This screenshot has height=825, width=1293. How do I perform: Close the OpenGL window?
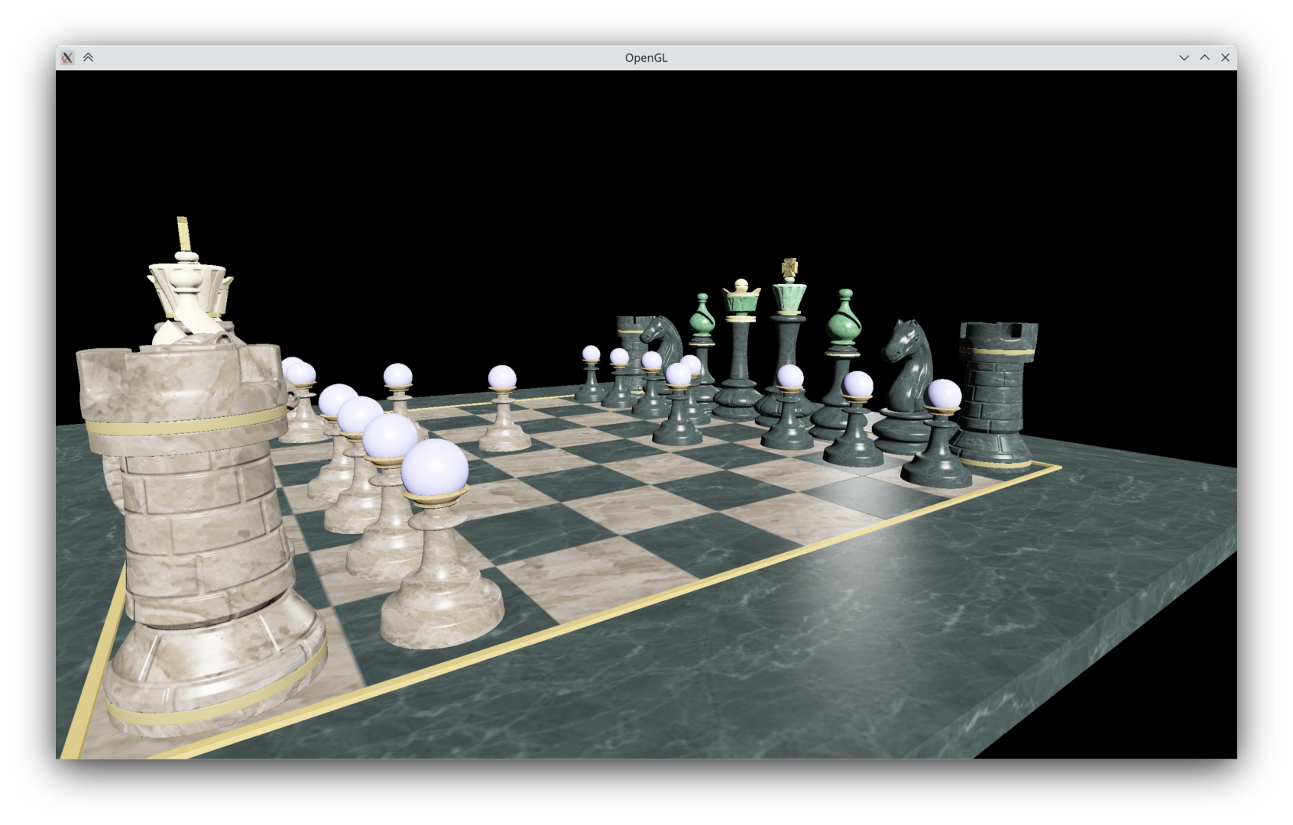pos(1224,57)
